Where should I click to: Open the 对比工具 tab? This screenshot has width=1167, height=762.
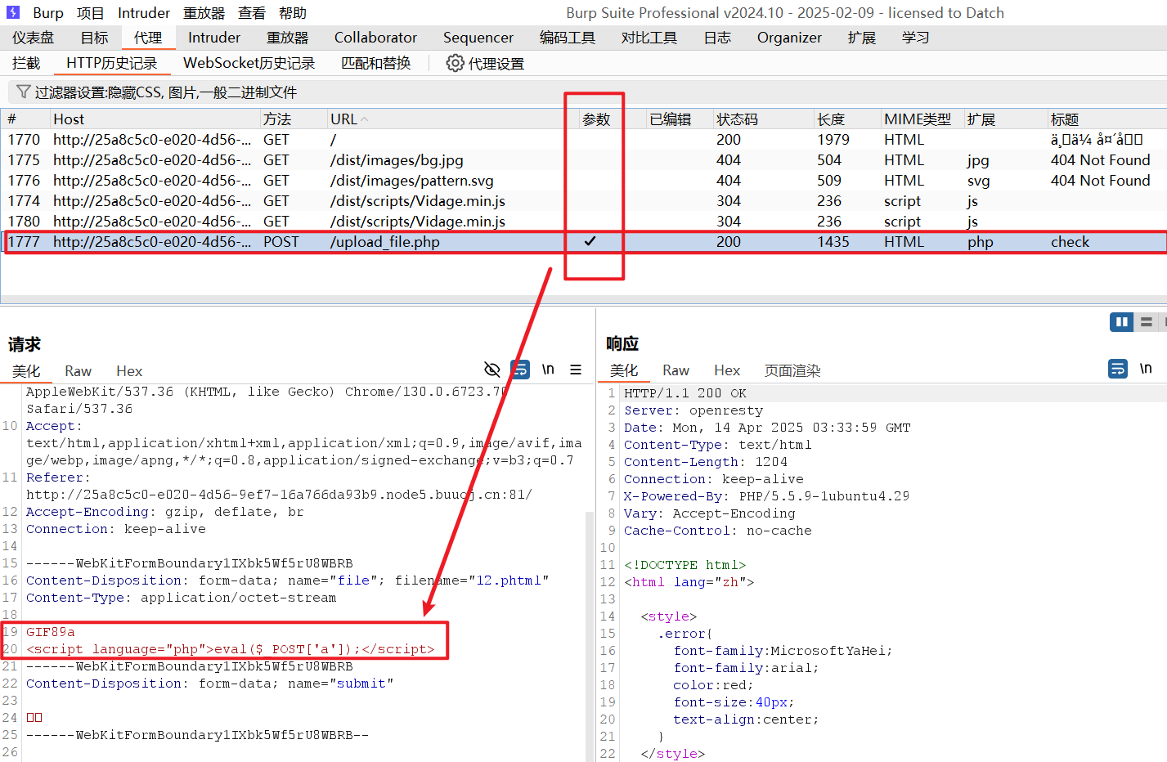(x=649, y=38)
